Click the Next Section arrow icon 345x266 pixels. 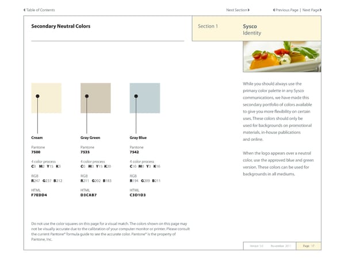click(249, 10)
